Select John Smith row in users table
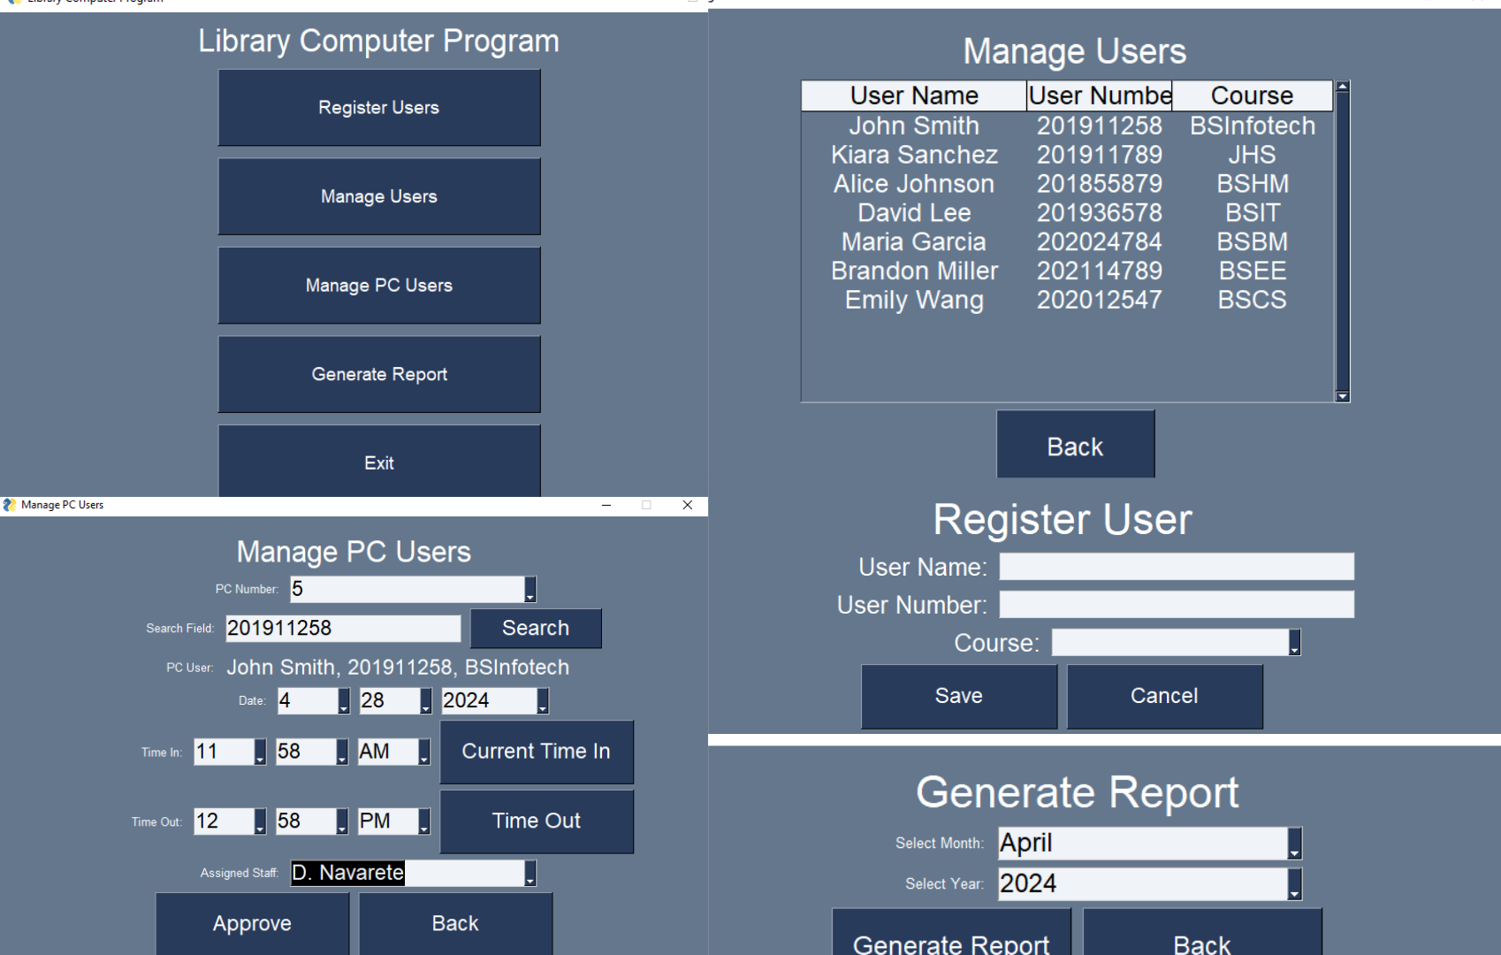This screenshot has width=1501, height=955. [x=1067, y=126]
